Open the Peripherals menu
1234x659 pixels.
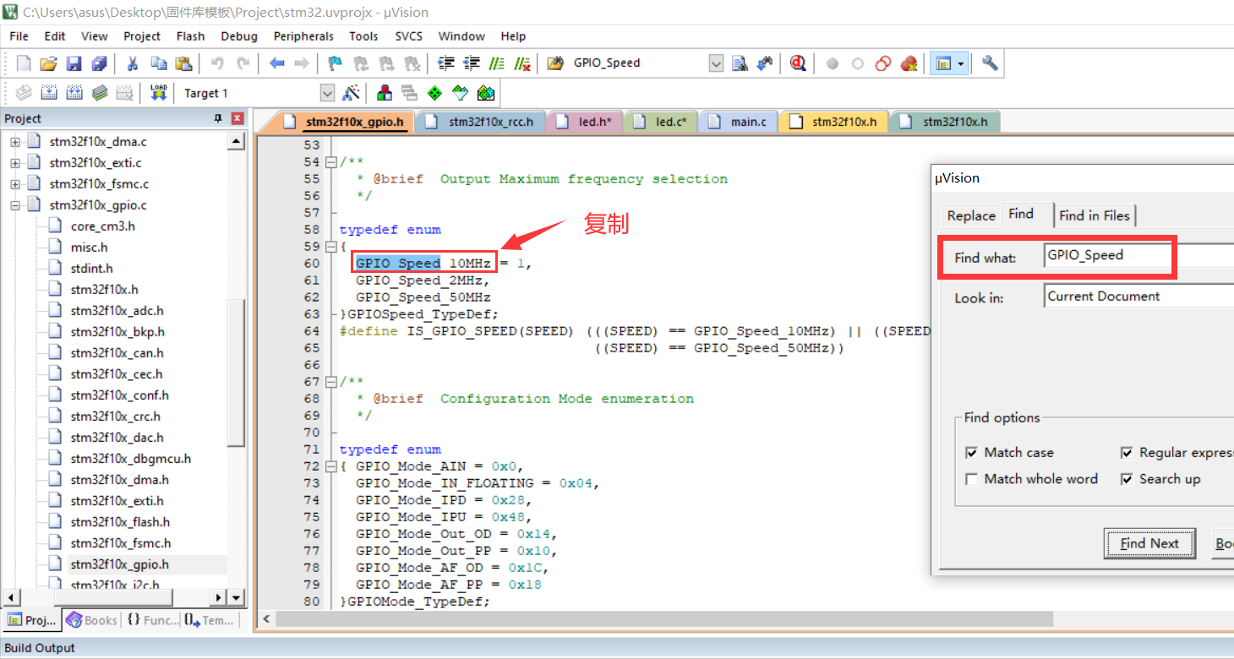point(303,36)
